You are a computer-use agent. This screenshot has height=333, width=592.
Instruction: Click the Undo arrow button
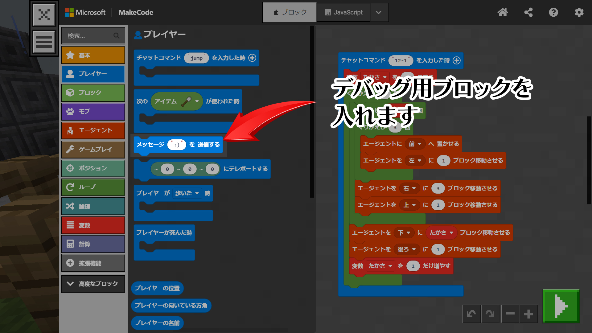471,314
